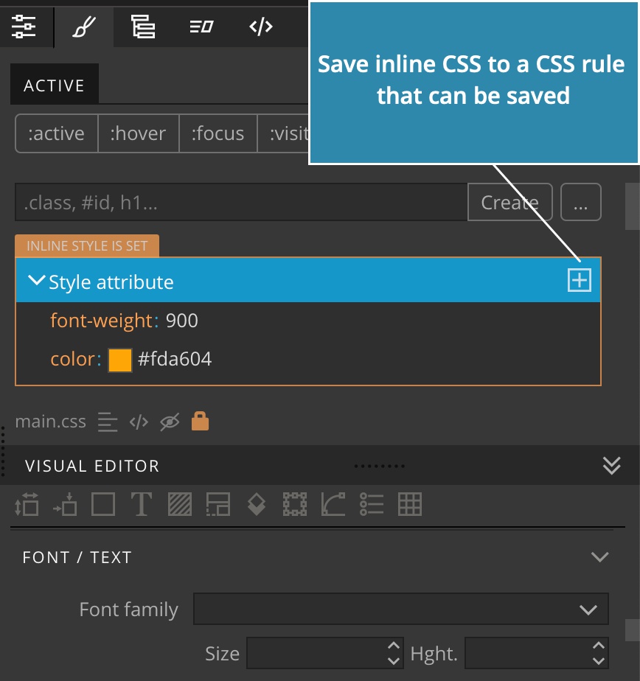Viewport: 640px width, 681px height.
Task: Collapse the Font / Text section
Action: (x=600, y=556)
